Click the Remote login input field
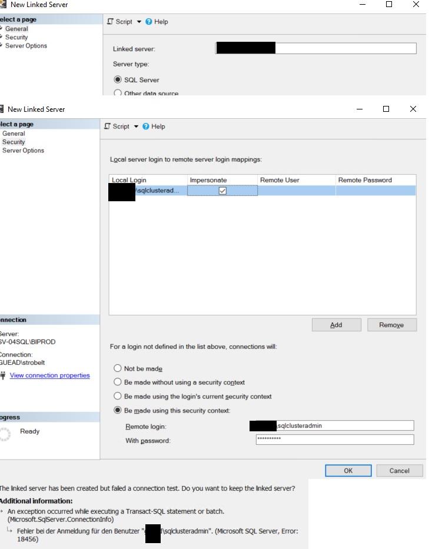The image size is (432, 549). pos(335,425)
